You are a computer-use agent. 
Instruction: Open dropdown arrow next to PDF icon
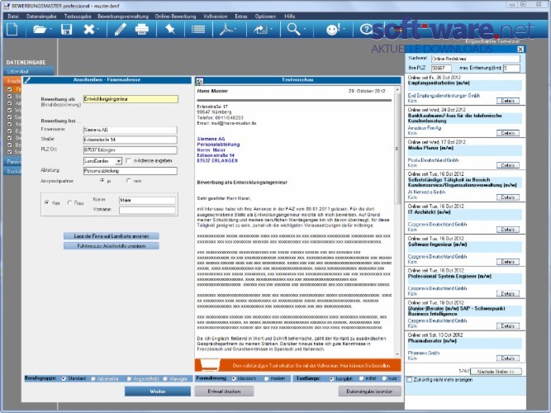coord(235,29)
